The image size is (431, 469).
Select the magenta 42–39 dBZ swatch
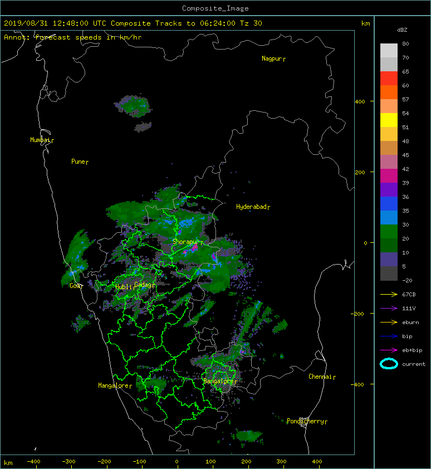(389, 176)
